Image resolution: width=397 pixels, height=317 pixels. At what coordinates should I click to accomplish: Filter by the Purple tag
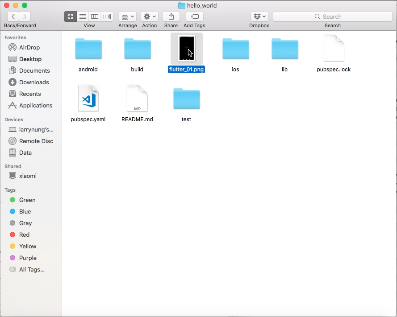[31, 258]
